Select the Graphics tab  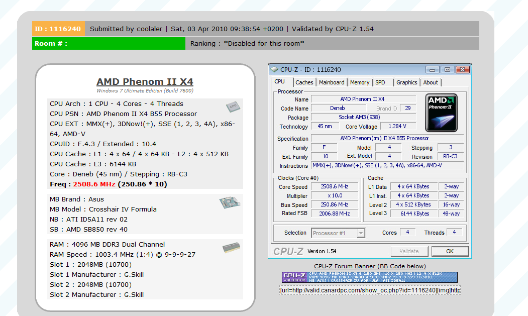406,82
